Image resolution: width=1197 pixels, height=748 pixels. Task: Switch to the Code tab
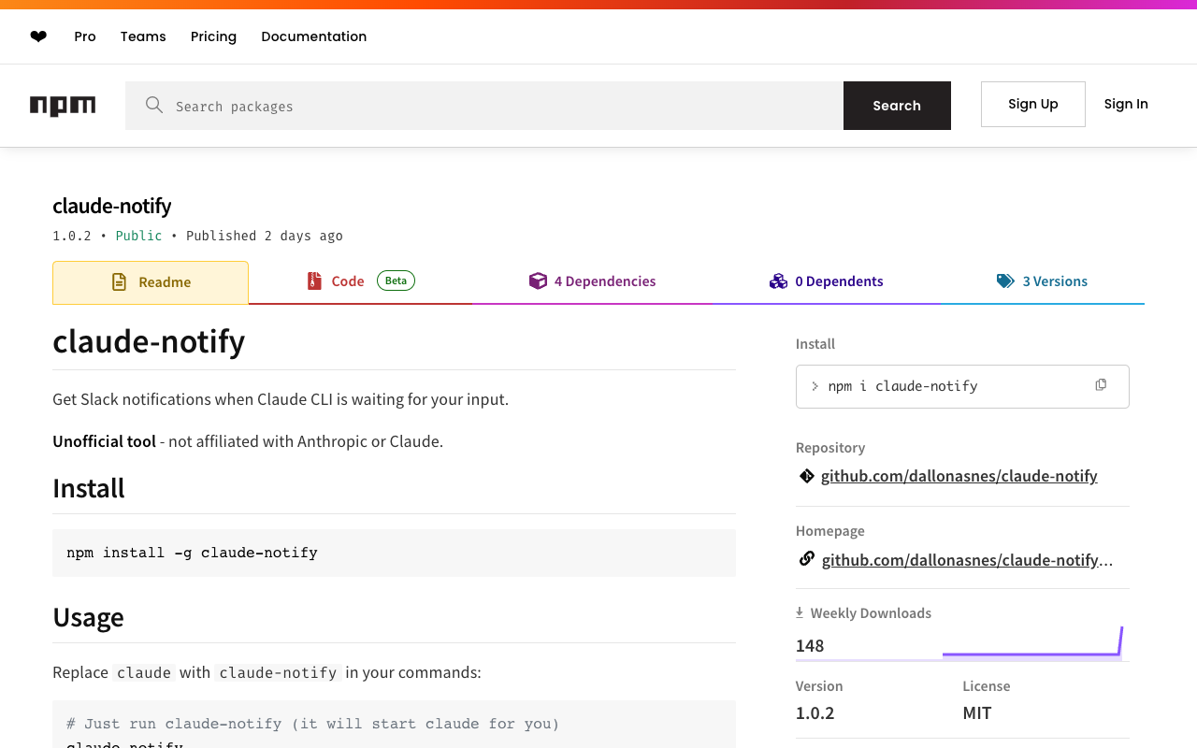tap(361, 281)
